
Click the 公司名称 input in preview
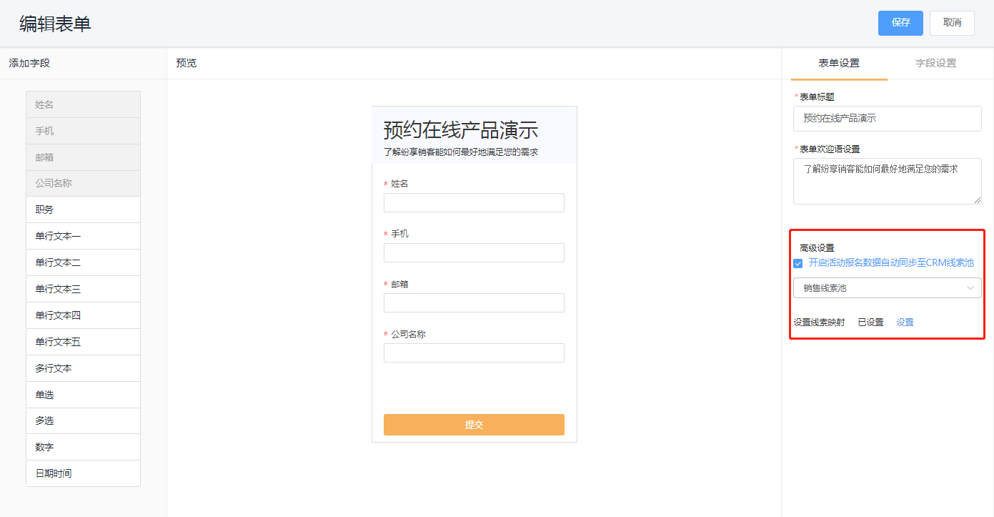pyautogui.click(x=474, y=353)
